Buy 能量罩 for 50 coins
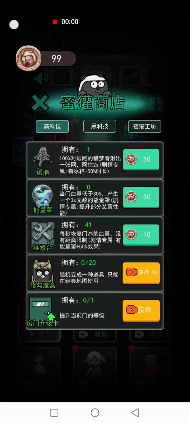190x423 pixels. (x=141, y=197)
